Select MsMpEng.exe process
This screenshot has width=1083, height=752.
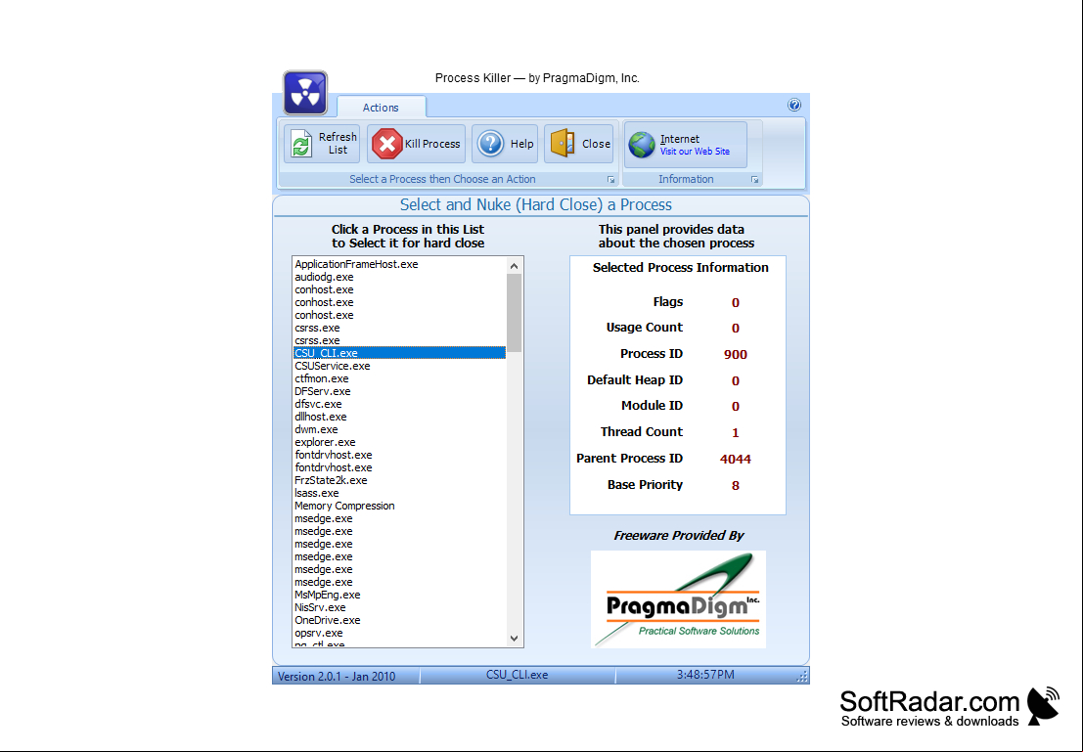coord(399,595)
